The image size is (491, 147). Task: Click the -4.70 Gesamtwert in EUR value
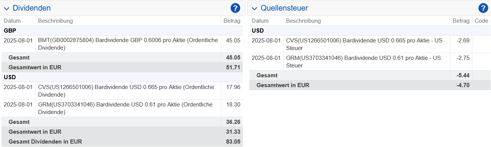(x=463, y=85)
